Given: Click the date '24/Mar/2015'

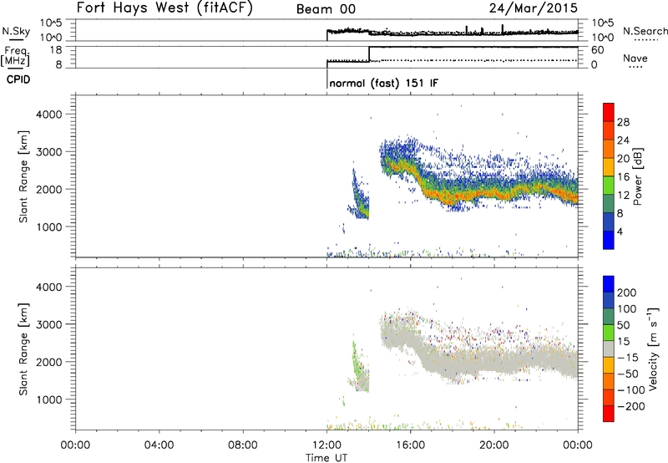Looking at the screenshot, I should pos(534,8).
